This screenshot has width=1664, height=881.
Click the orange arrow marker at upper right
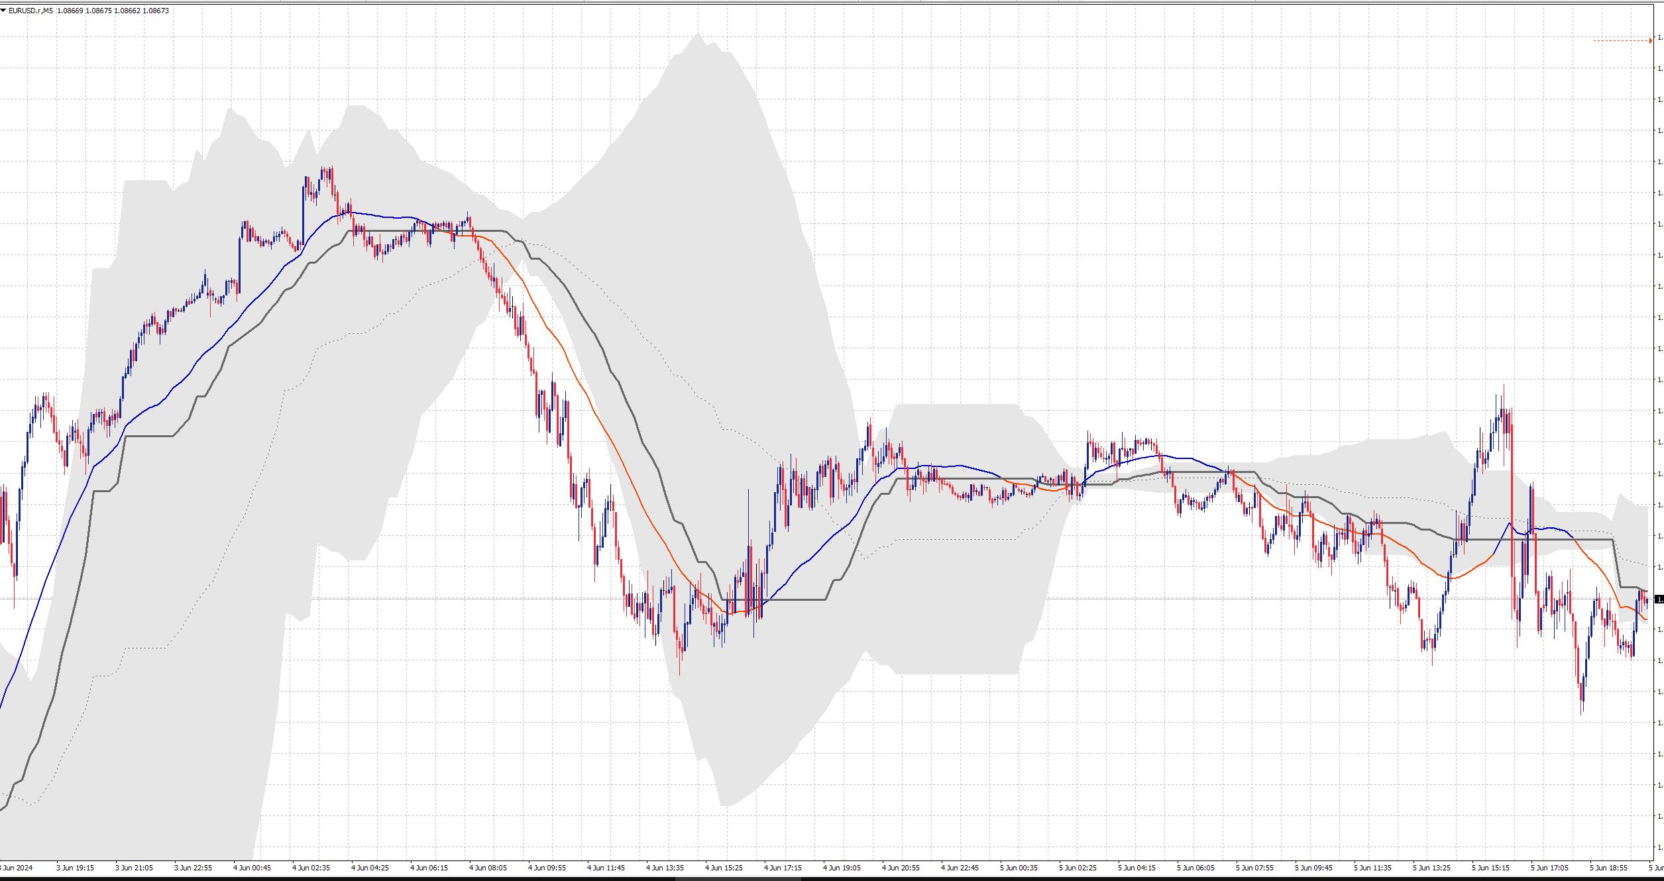[x=1650, y=41]
